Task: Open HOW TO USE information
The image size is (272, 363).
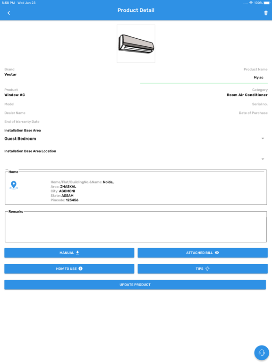Action: tap(69, 269)
